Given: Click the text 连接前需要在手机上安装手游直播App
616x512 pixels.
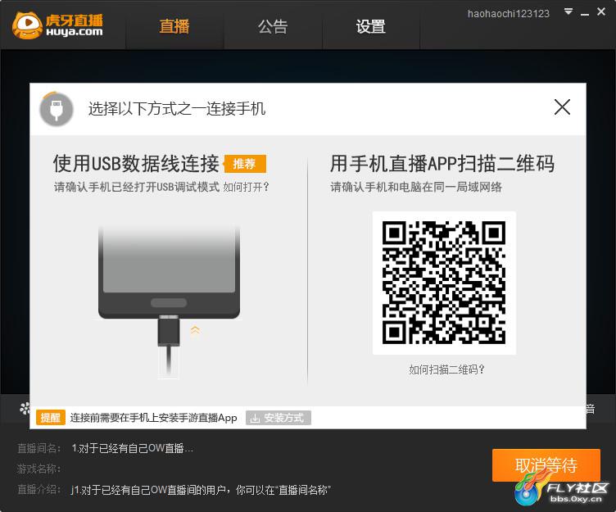Looking at the screenshot, I should 154,418.
